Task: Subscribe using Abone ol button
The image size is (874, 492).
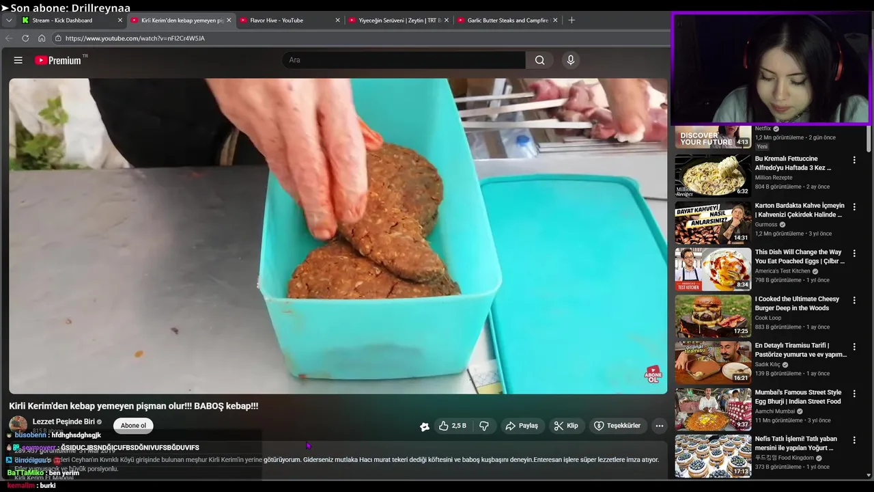Action: tap(133, 426)
